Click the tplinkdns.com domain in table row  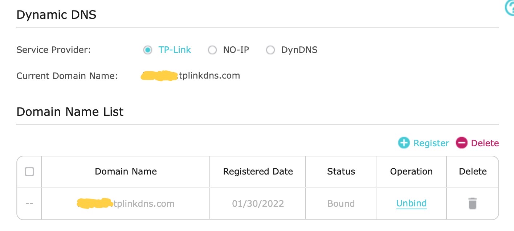[x=144, y=203]
